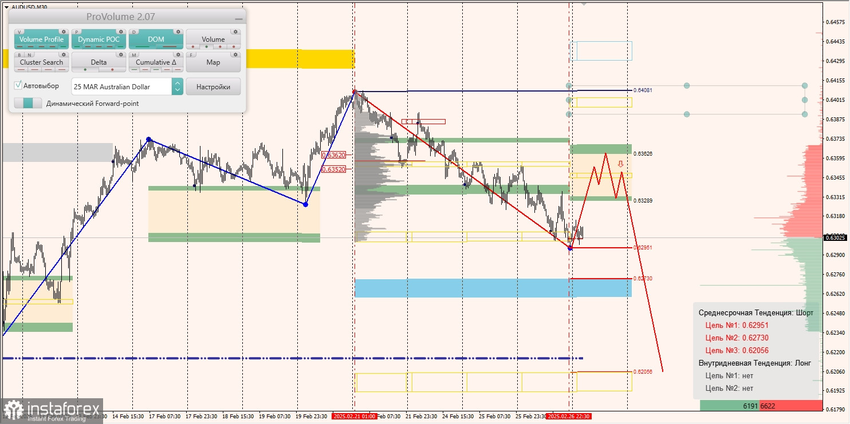Click Volume's green dot segment
This screenshot has height=424, width=850.
click(207, 47)
